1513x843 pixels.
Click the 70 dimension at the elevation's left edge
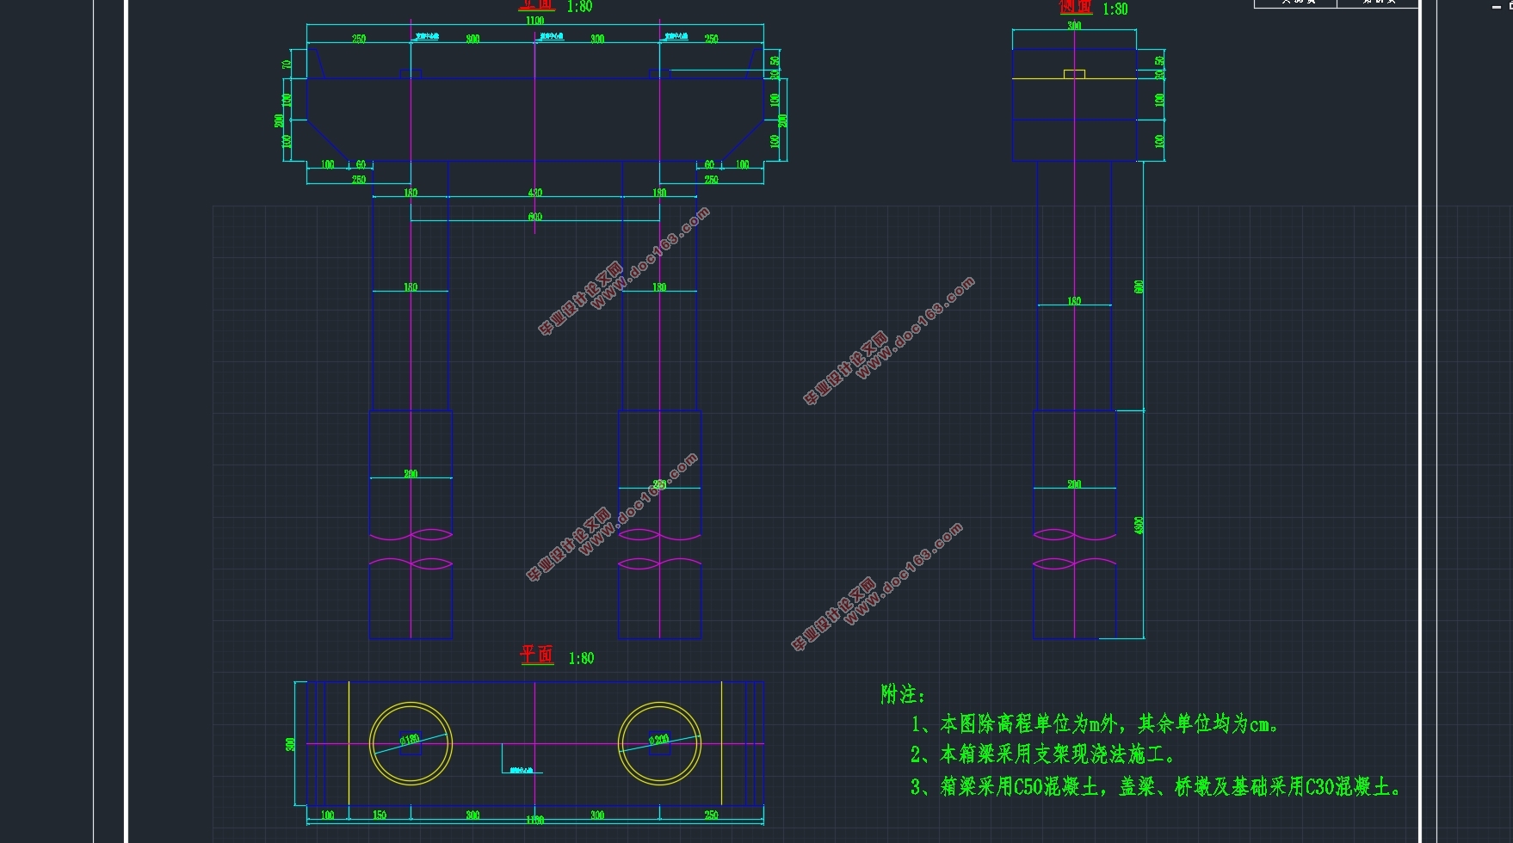[287, 64]
